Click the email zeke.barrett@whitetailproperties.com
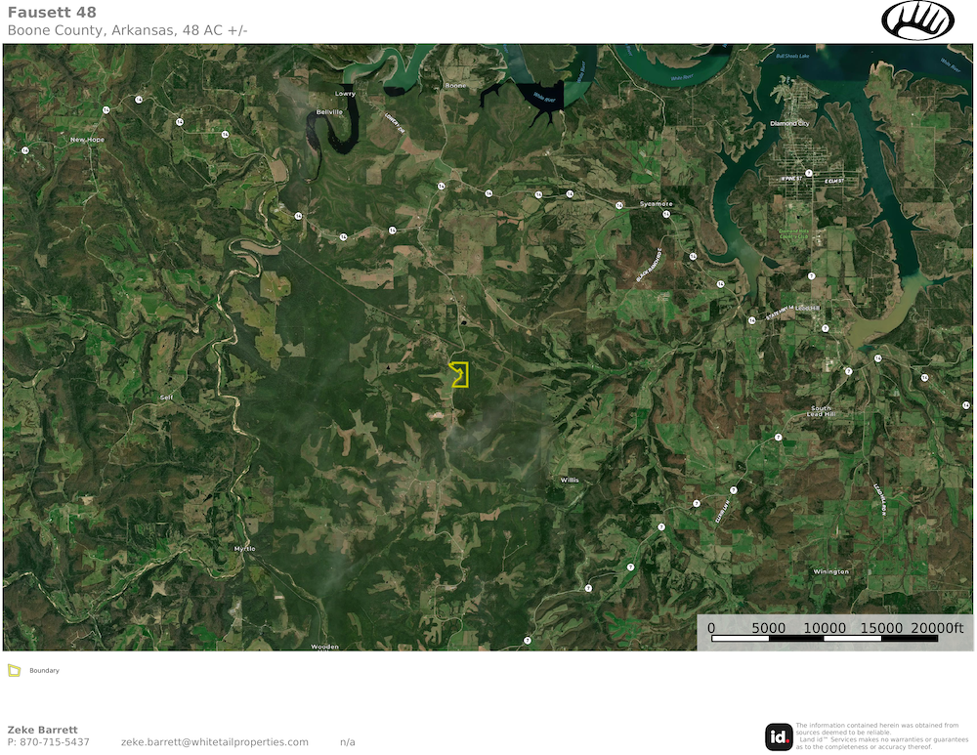Image resolution: width=977 pixels, height=755 pixels. pos(214,742)
